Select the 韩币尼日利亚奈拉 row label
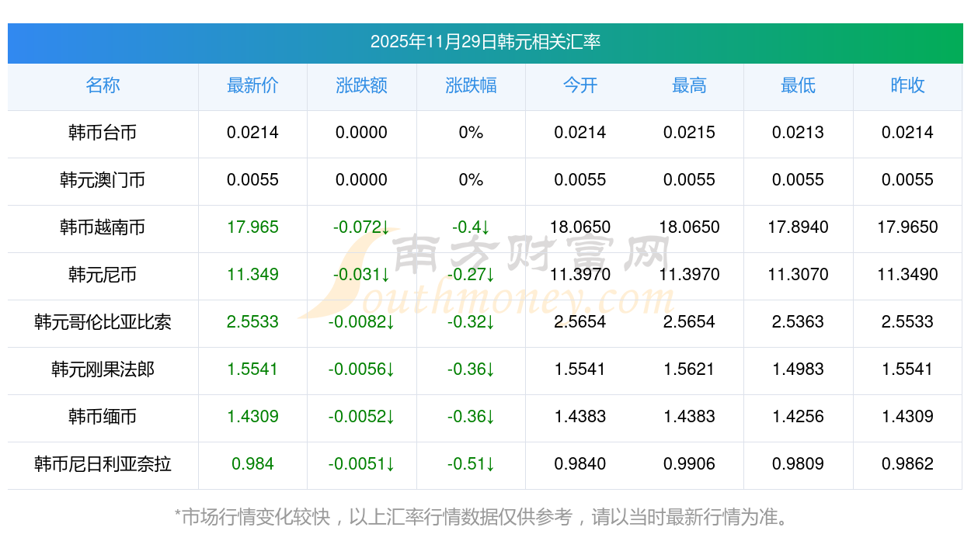Screen dimensions: 971x541 point(103,464)
